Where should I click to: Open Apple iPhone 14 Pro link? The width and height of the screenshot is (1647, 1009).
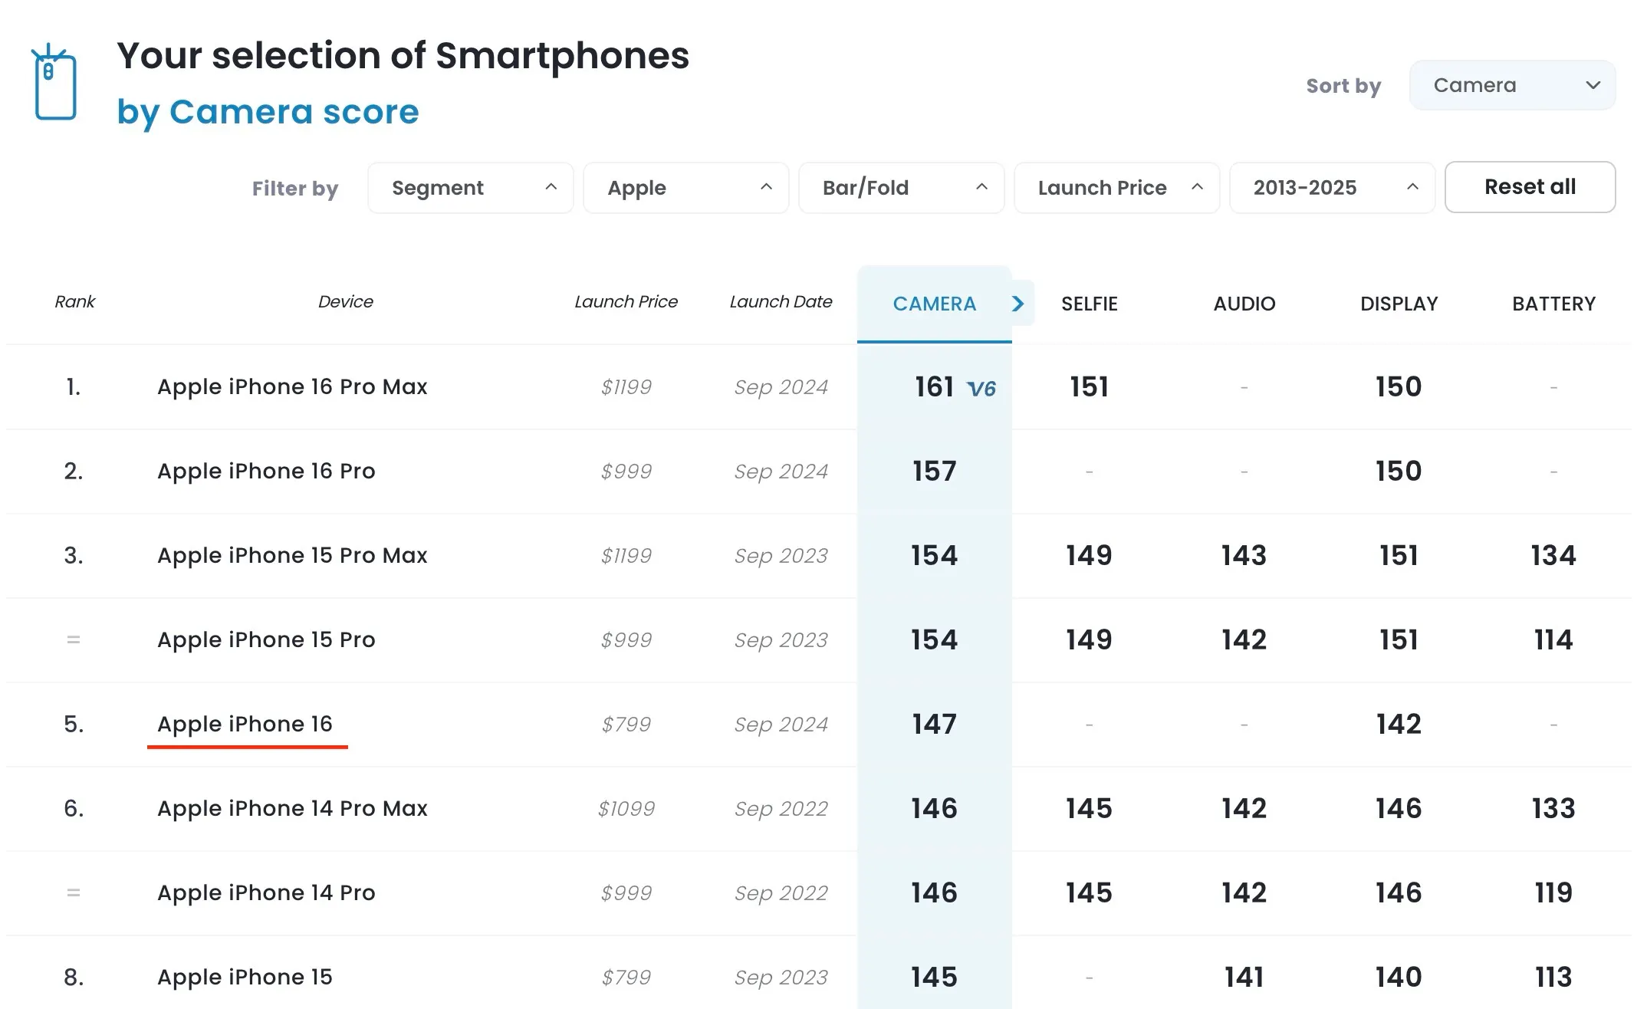pos(266,892)
